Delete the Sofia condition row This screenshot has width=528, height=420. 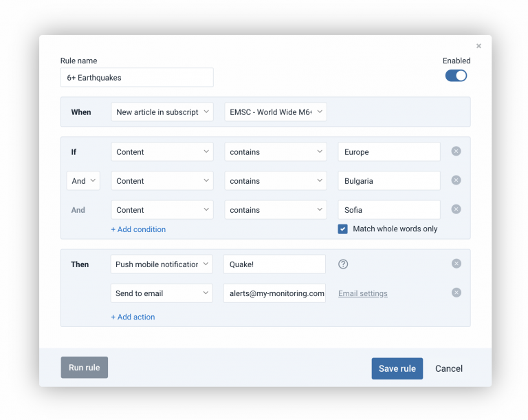point(456,209)
